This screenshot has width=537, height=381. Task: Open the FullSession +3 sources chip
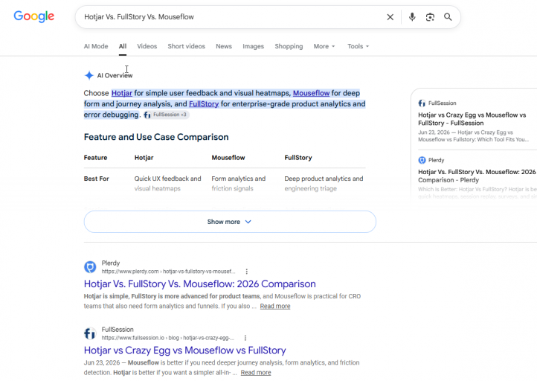click(166, 115)
